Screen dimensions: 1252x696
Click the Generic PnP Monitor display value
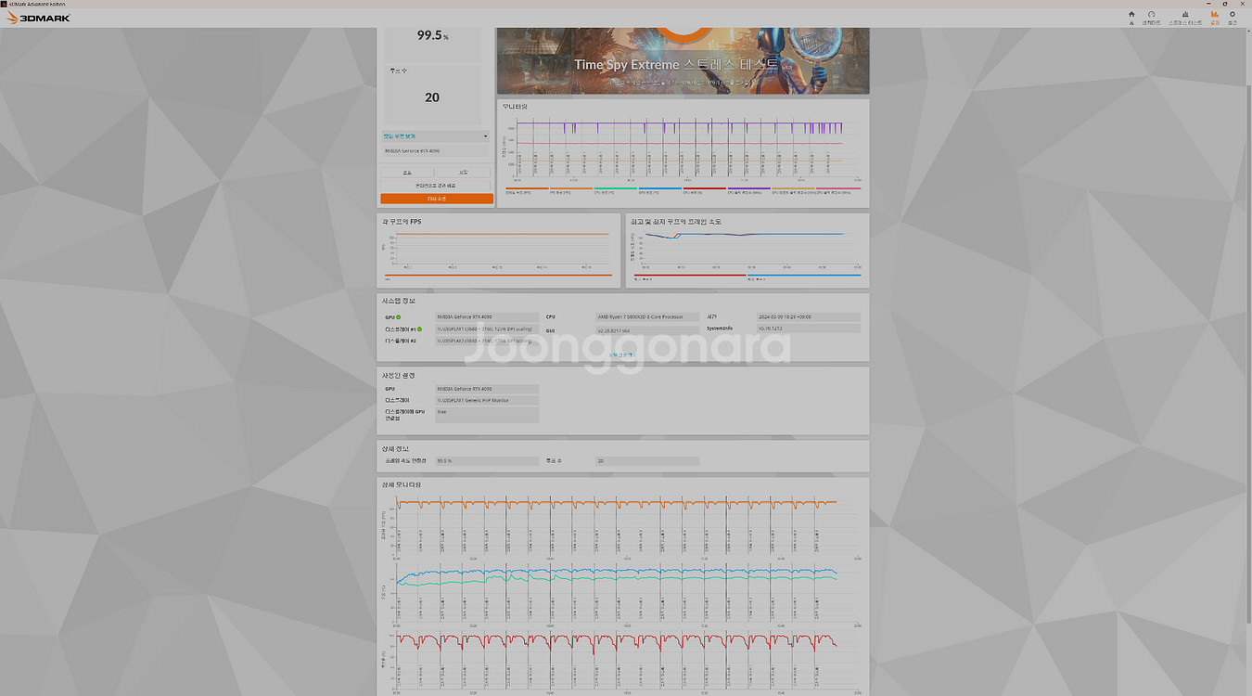(487, 401)
